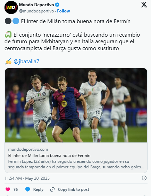The width and height of the screenshot is (151, 196).
Task: Click the green snake emoji
Action: point(8,35)
